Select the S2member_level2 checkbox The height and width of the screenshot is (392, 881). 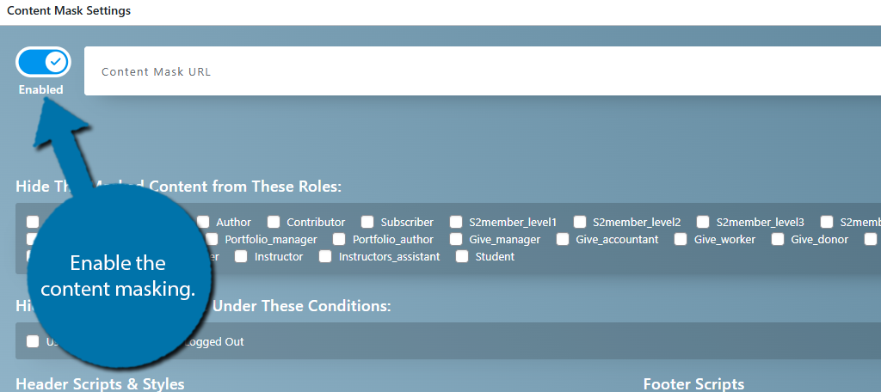pos(579,222)
